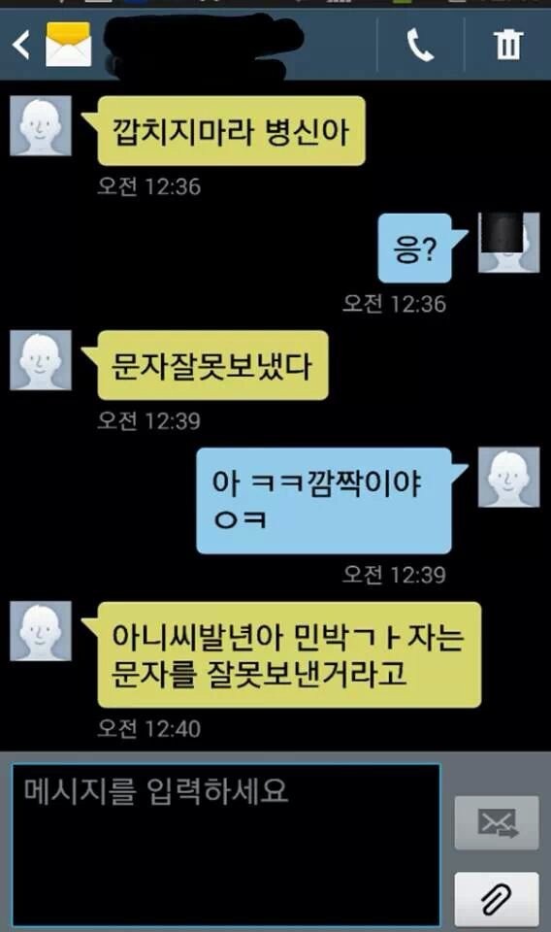Tap the blacked-out contact name in header
This screenshot has height=932, width=551.
pos(202,45)
